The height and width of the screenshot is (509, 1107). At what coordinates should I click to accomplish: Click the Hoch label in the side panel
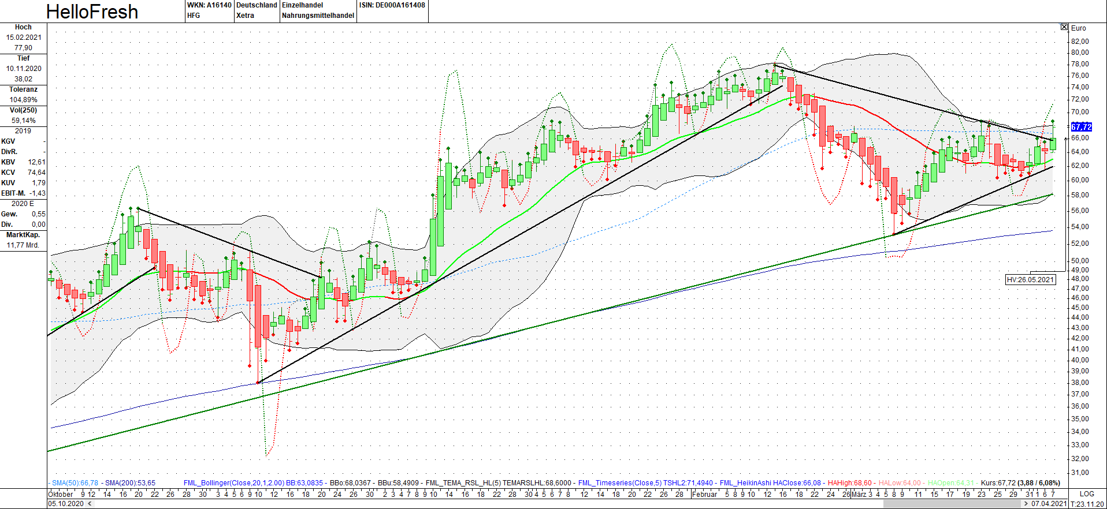point(23,27)
